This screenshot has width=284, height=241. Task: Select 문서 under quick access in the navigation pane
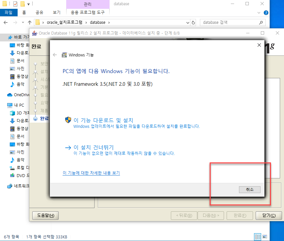point(20,61)
